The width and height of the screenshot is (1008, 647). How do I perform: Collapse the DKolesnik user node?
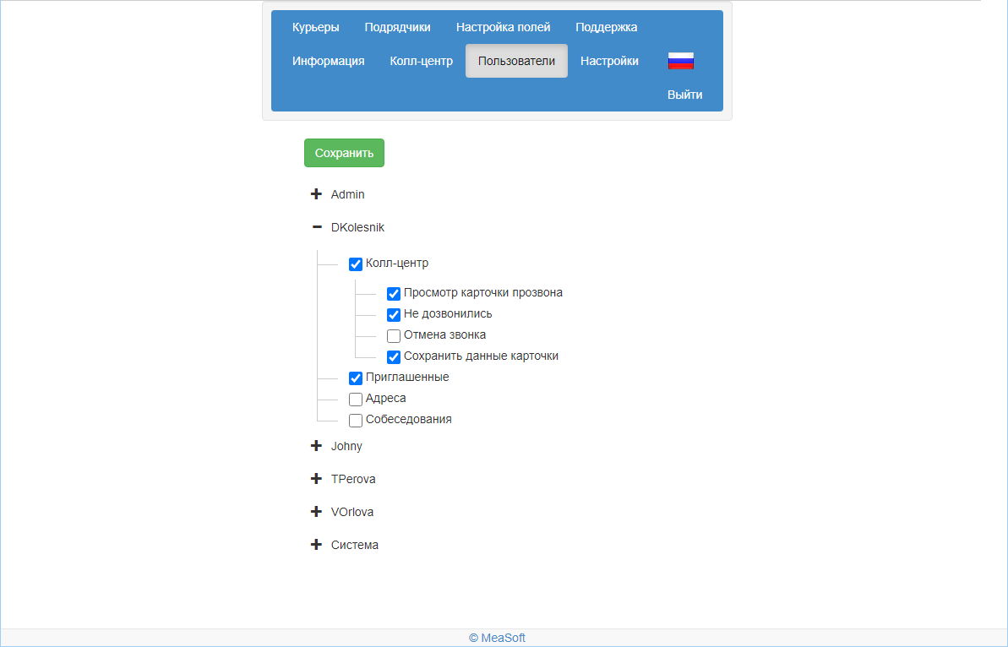point(316,227)
